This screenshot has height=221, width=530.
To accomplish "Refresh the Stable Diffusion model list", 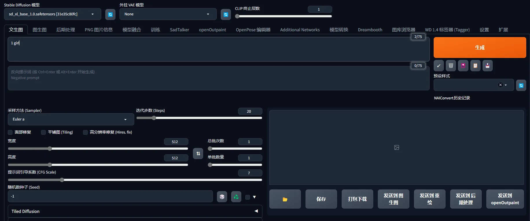I will 110,14.
